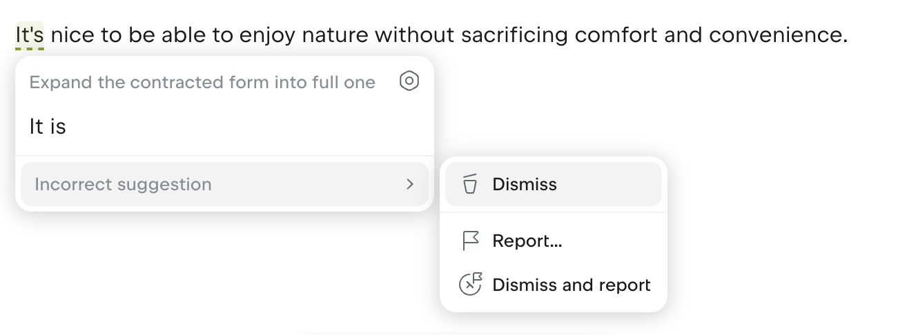The height and width of the screenshot is (335, 907).
Task: Click the trash icon beside Dismiss
Action: (470, 184)
